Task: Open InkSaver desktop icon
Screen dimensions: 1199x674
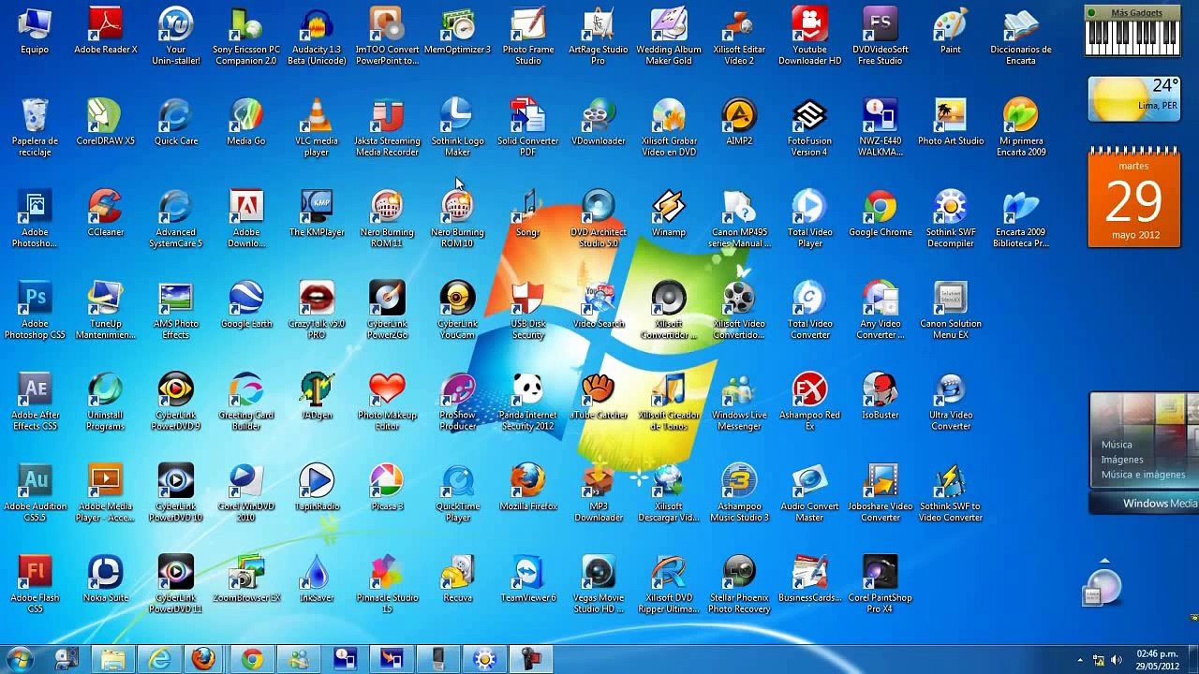Action: 317,579
